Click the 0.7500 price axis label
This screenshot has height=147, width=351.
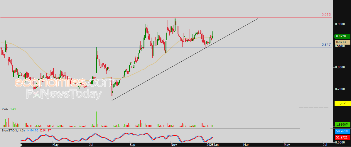tap(340, 89)
